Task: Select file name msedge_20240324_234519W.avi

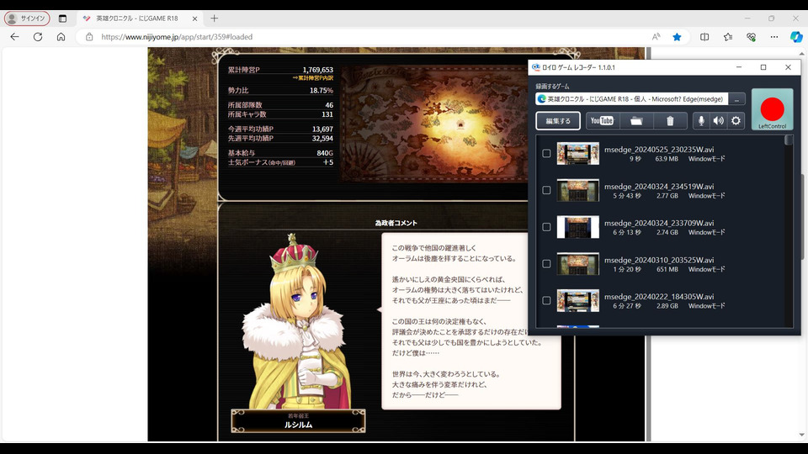Action: tap(659, 187)
